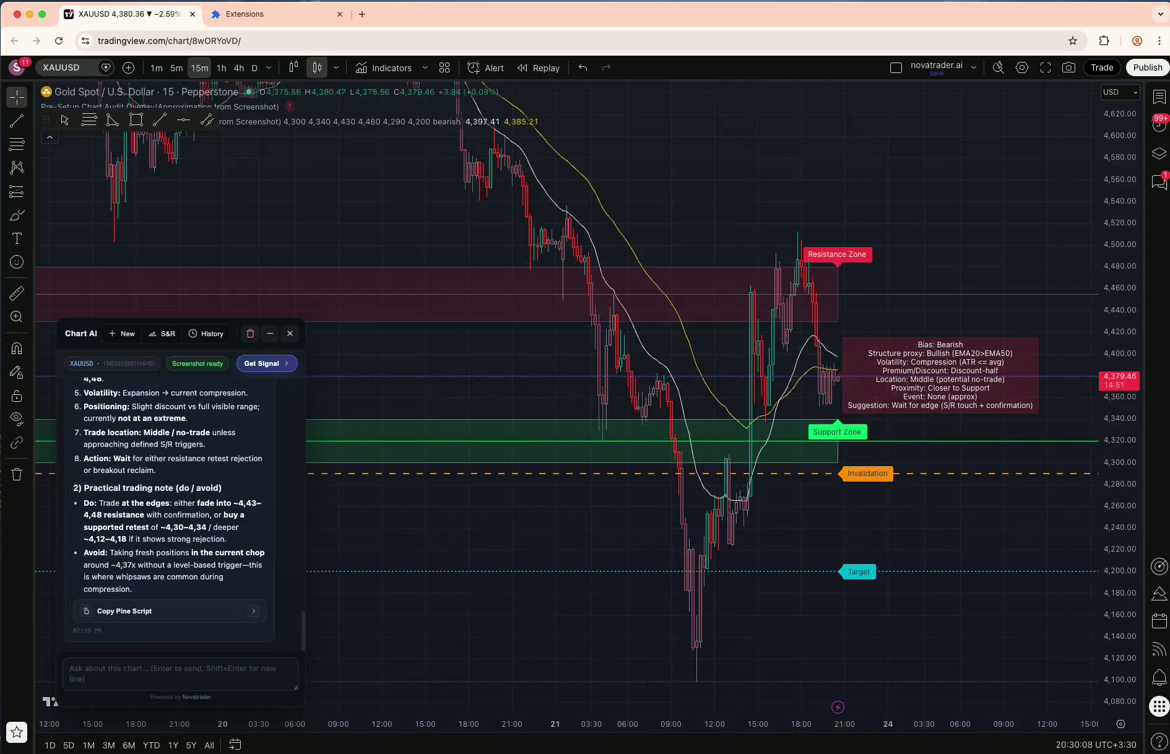Open chart settings hexagon icon

tap(1022, 67)
